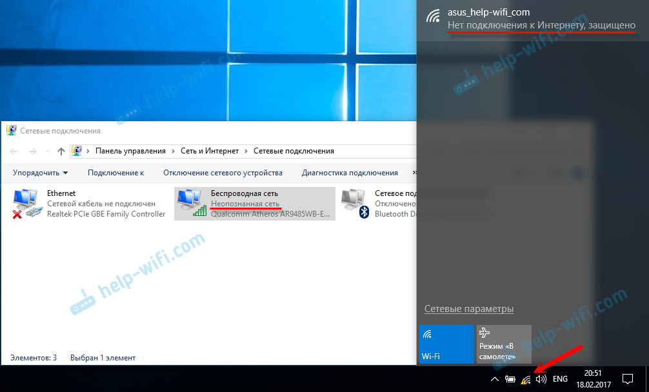649x392 pixels.
Task: Open recent locations dropdown arrow
Action: (x=48, y=152)
